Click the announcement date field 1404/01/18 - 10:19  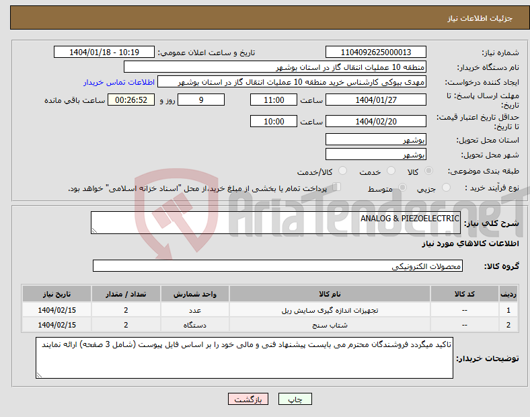(x=104, y=52)
